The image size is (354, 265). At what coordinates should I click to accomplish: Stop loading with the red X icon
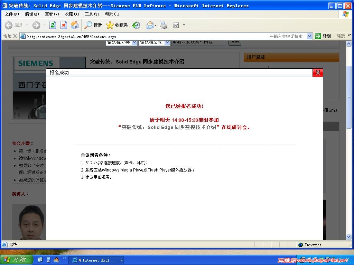point(64,25)
